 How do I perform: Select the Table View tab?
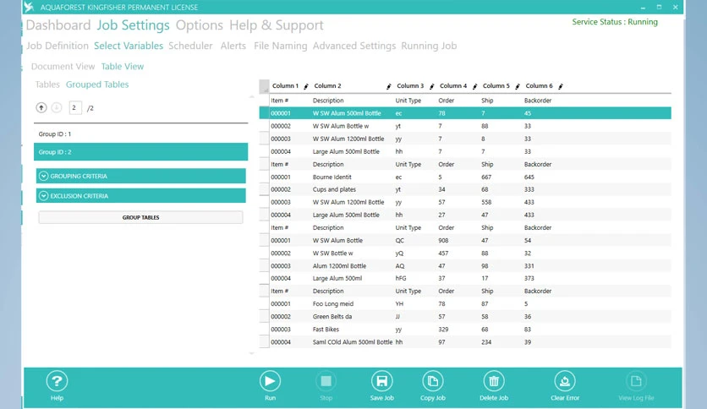[x=122, y=67]
